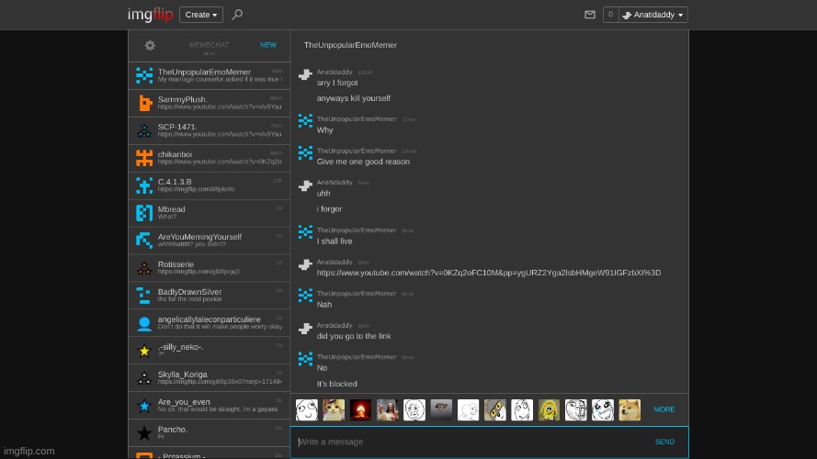The width and height of the screenshot is (817, 459).
Task: Click the notifications count box
Action: (610, 15)
